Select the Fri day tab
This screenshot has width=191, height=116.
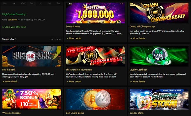pyautogui.click(x=40, y=3)
